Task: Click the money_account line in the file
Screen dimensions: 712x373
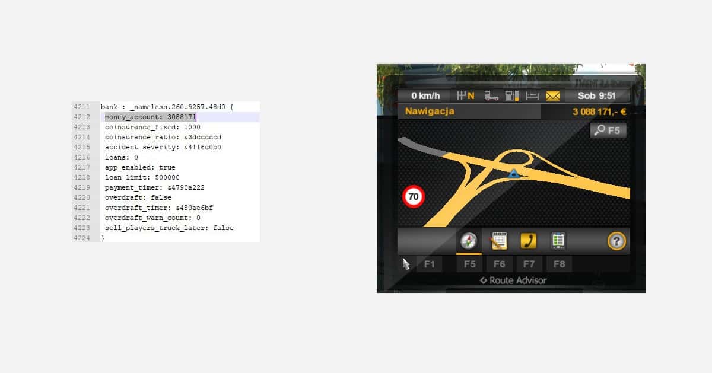Action: [x=150, y=117]
